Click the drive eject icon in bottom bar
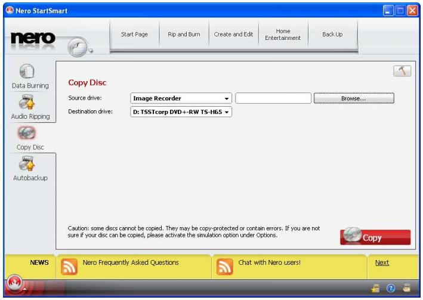 pos(406,288)
